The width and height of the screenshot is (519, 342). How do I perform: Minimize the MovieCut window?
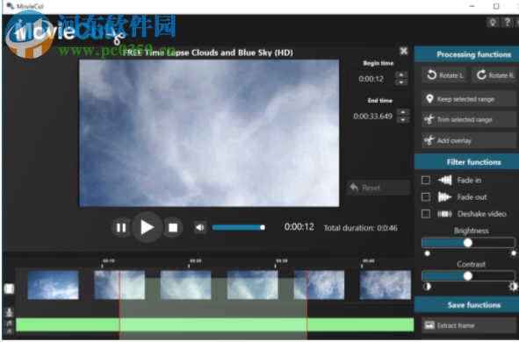tap(472, 6)
